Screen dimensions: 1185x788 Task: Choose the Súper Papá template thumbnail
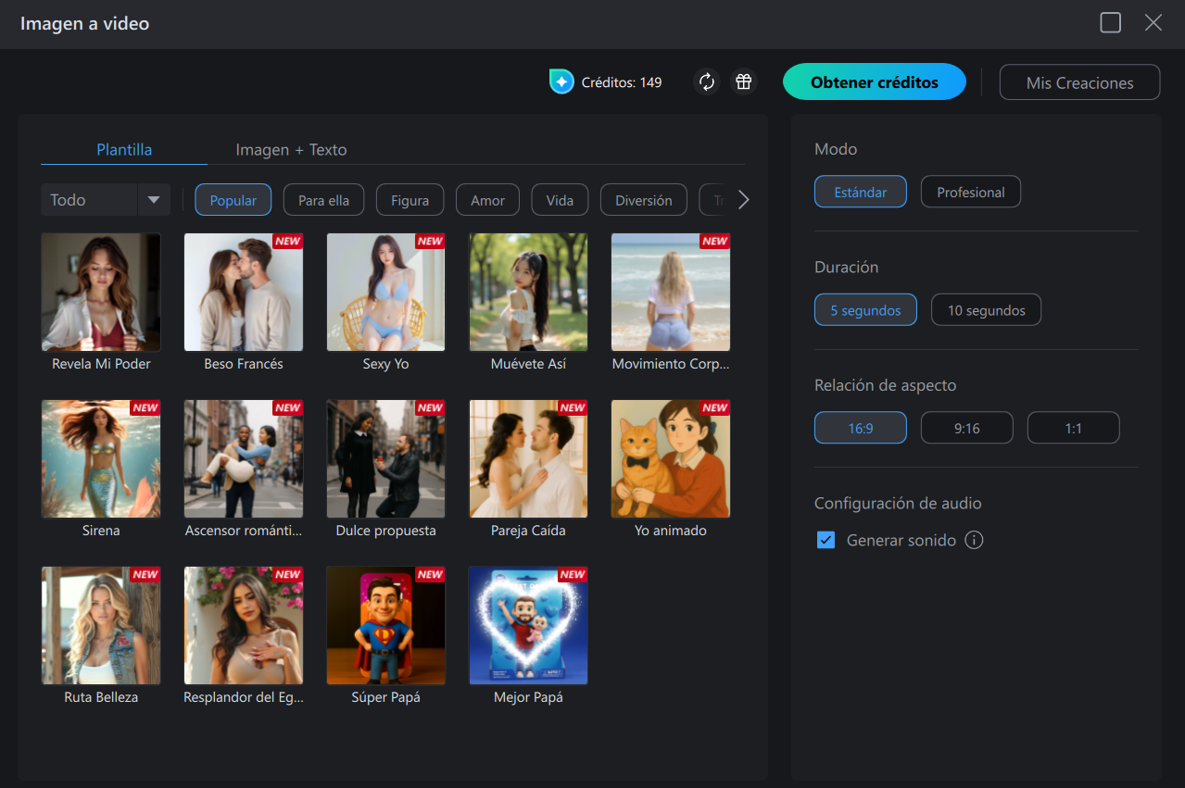point(386,626)
